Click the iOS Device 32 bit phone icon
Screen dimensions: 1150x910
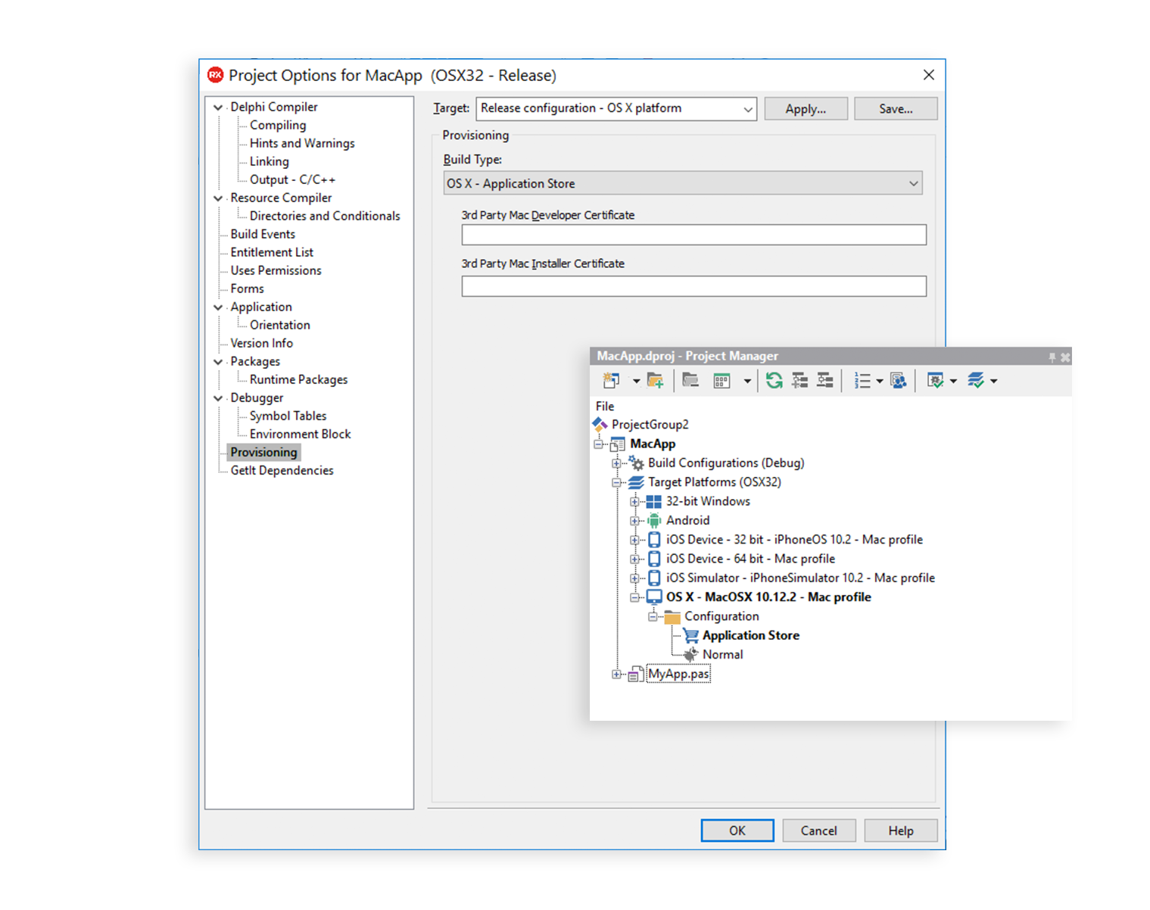pyautogui.click(x=654, y=540)
